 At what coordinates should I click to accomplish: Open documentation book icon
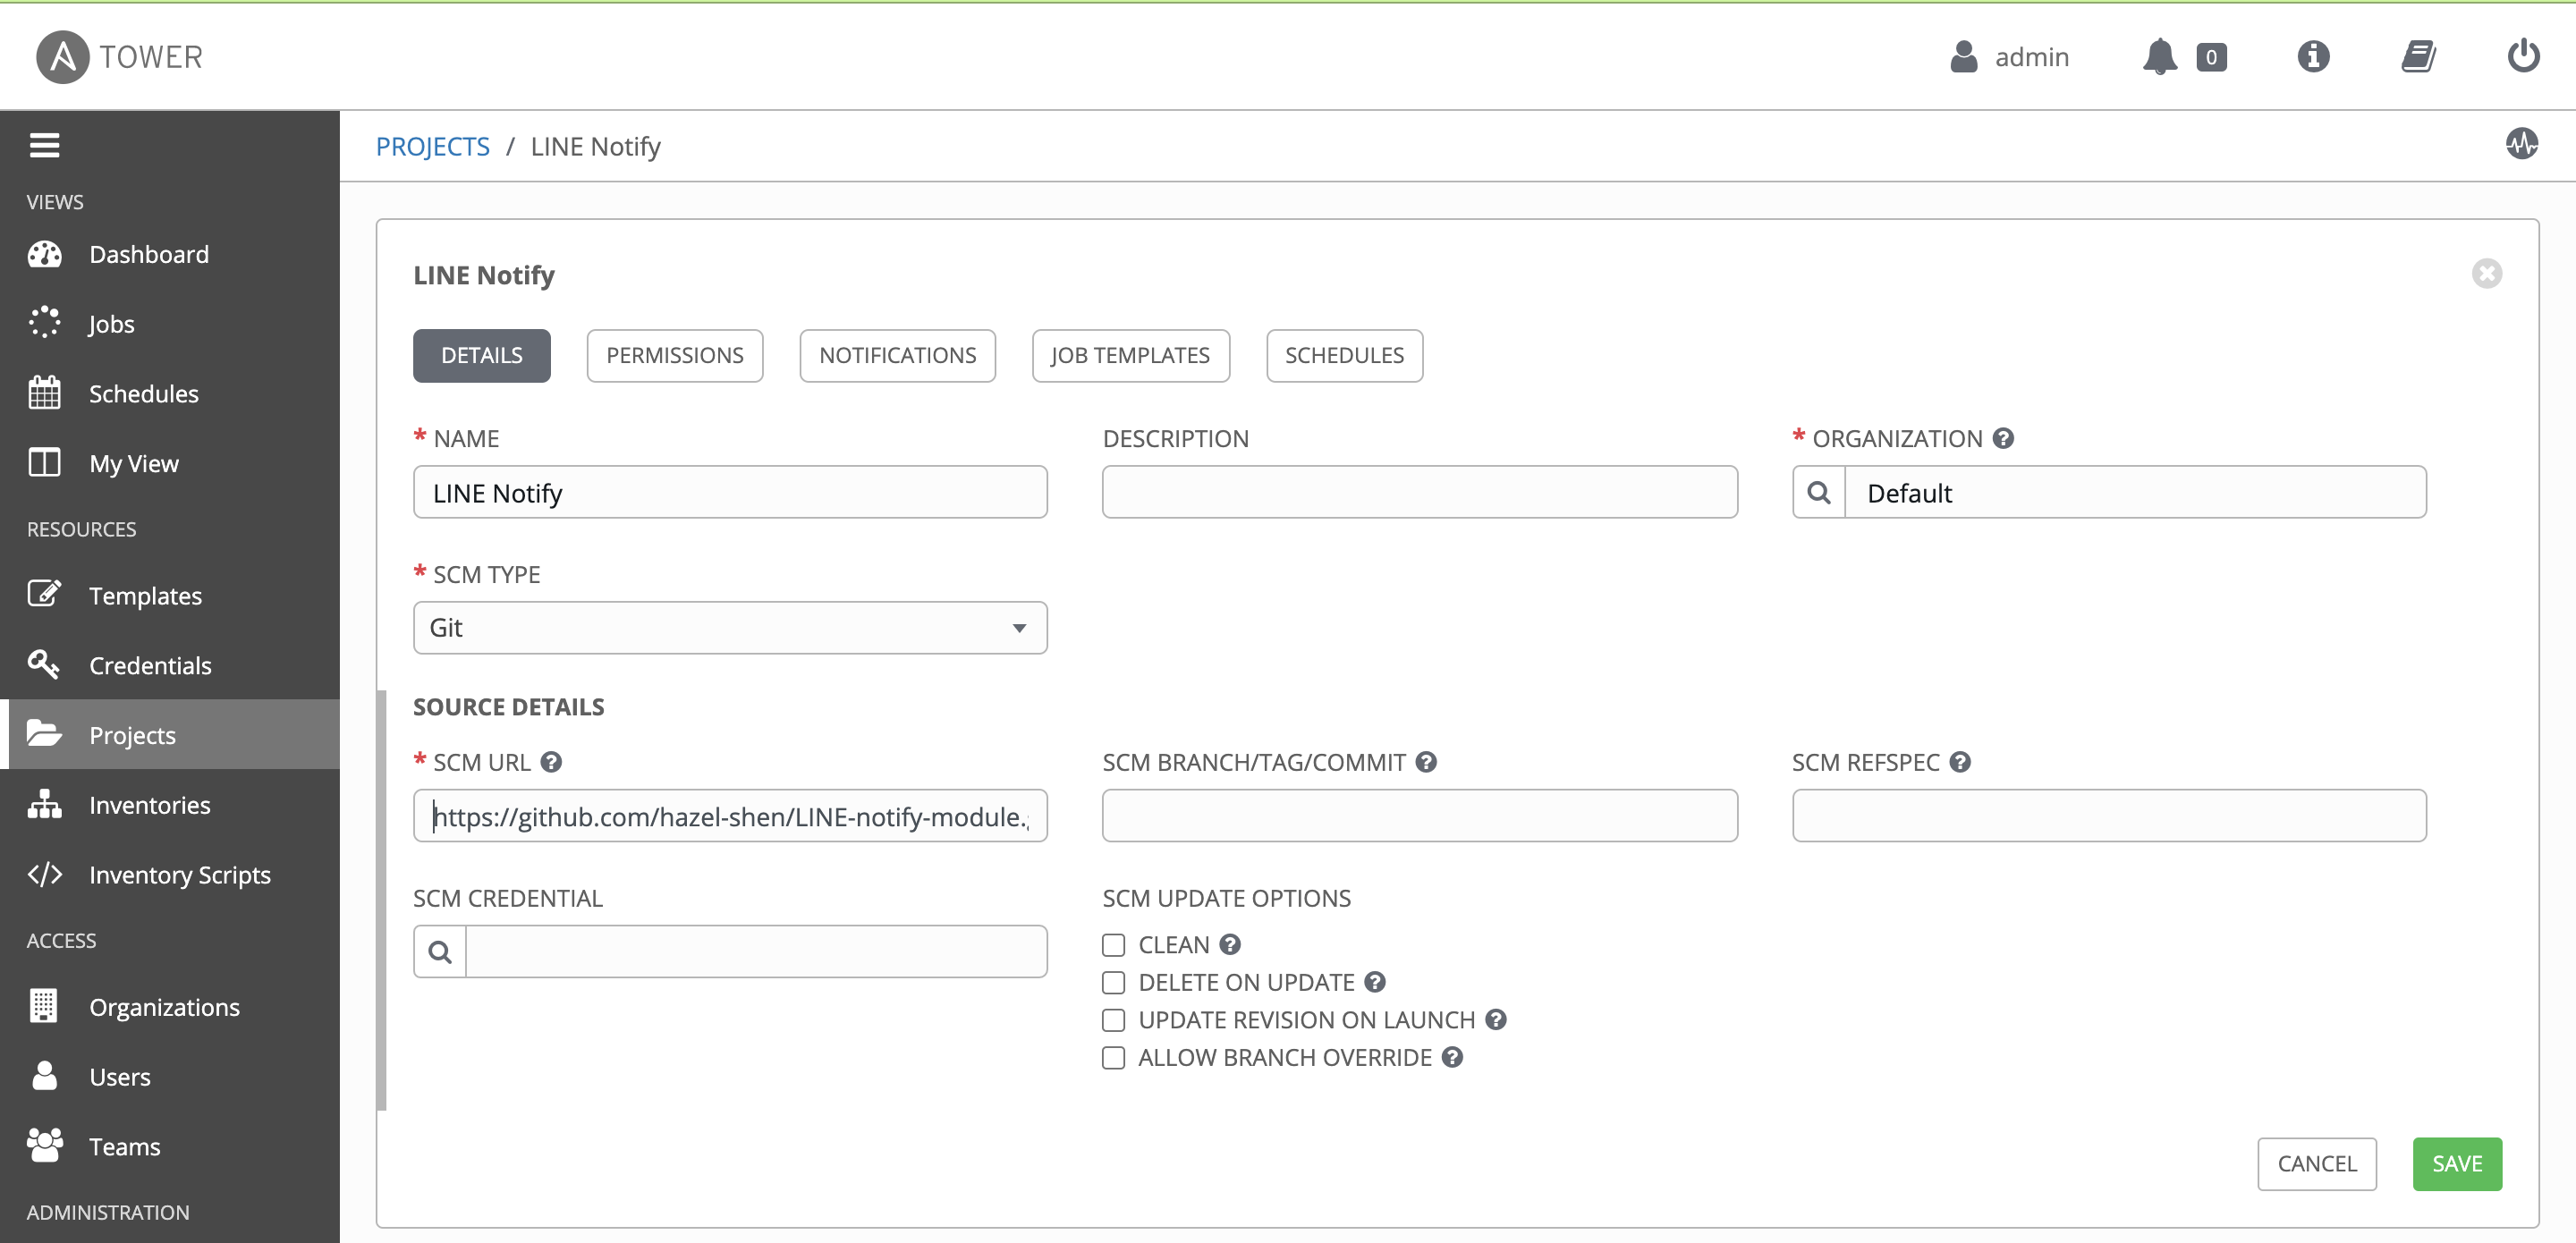coord(2418,57)
